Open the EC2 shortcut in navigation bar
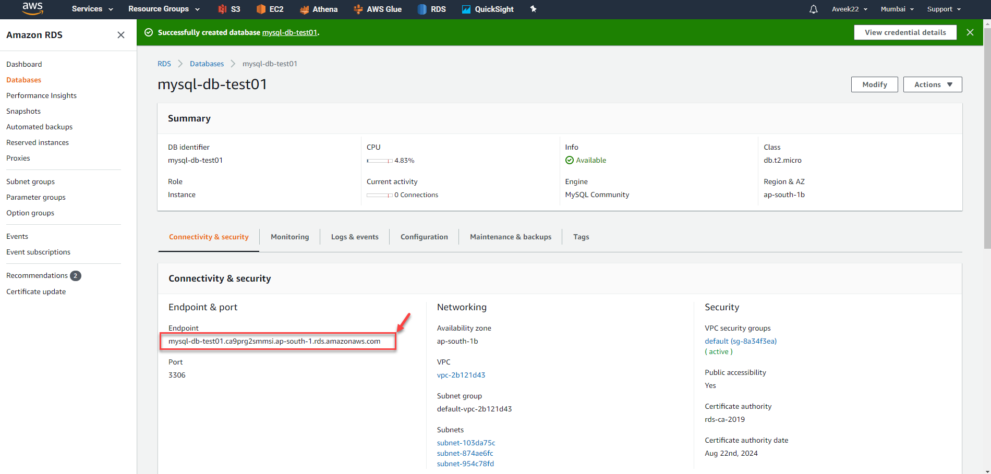Image resolution: width=991 pixels, height=474 pixels. click(270, 9)
